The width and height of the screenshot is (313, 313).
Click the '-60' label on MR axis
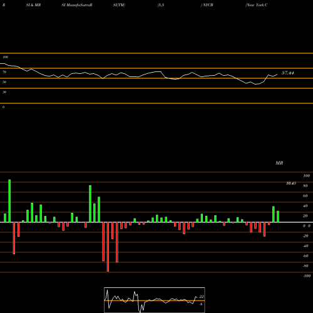[x=305, y=256]
